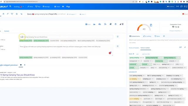This screenshot has width=188, height=106.
Task: Switch to the Content terms tab
Action: (x=135, y=36)
